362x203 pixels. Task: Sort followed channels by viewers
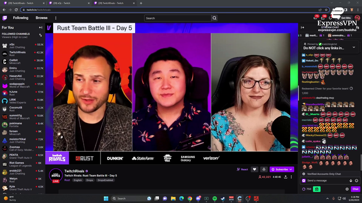(41, 35)
